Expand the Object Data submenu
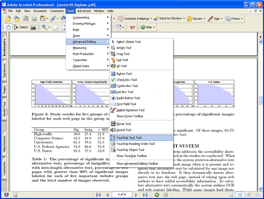Screen dimensions: 264x199 point(88,66)
